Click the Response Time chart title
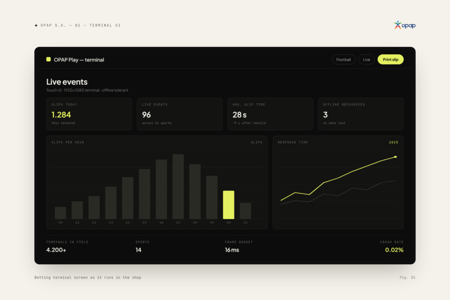The width and height of the screenshot is (450, 300). point(293,143)
